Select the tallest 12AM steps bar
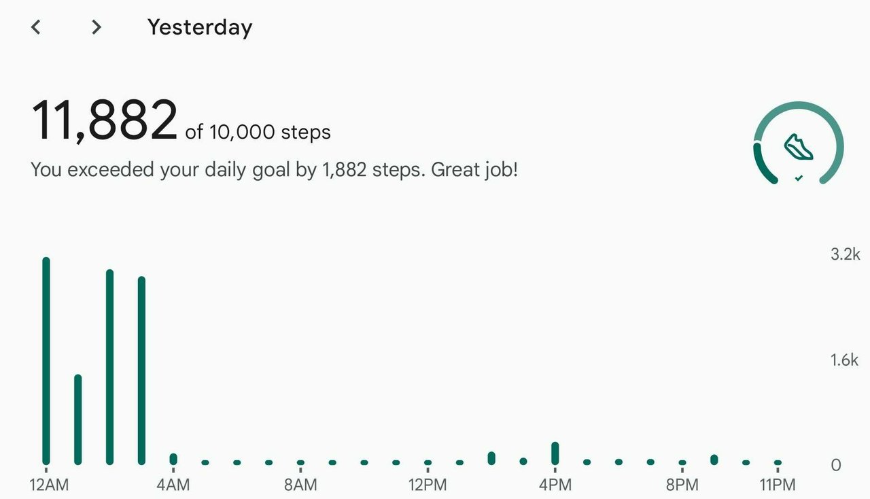 pos(46,361)
